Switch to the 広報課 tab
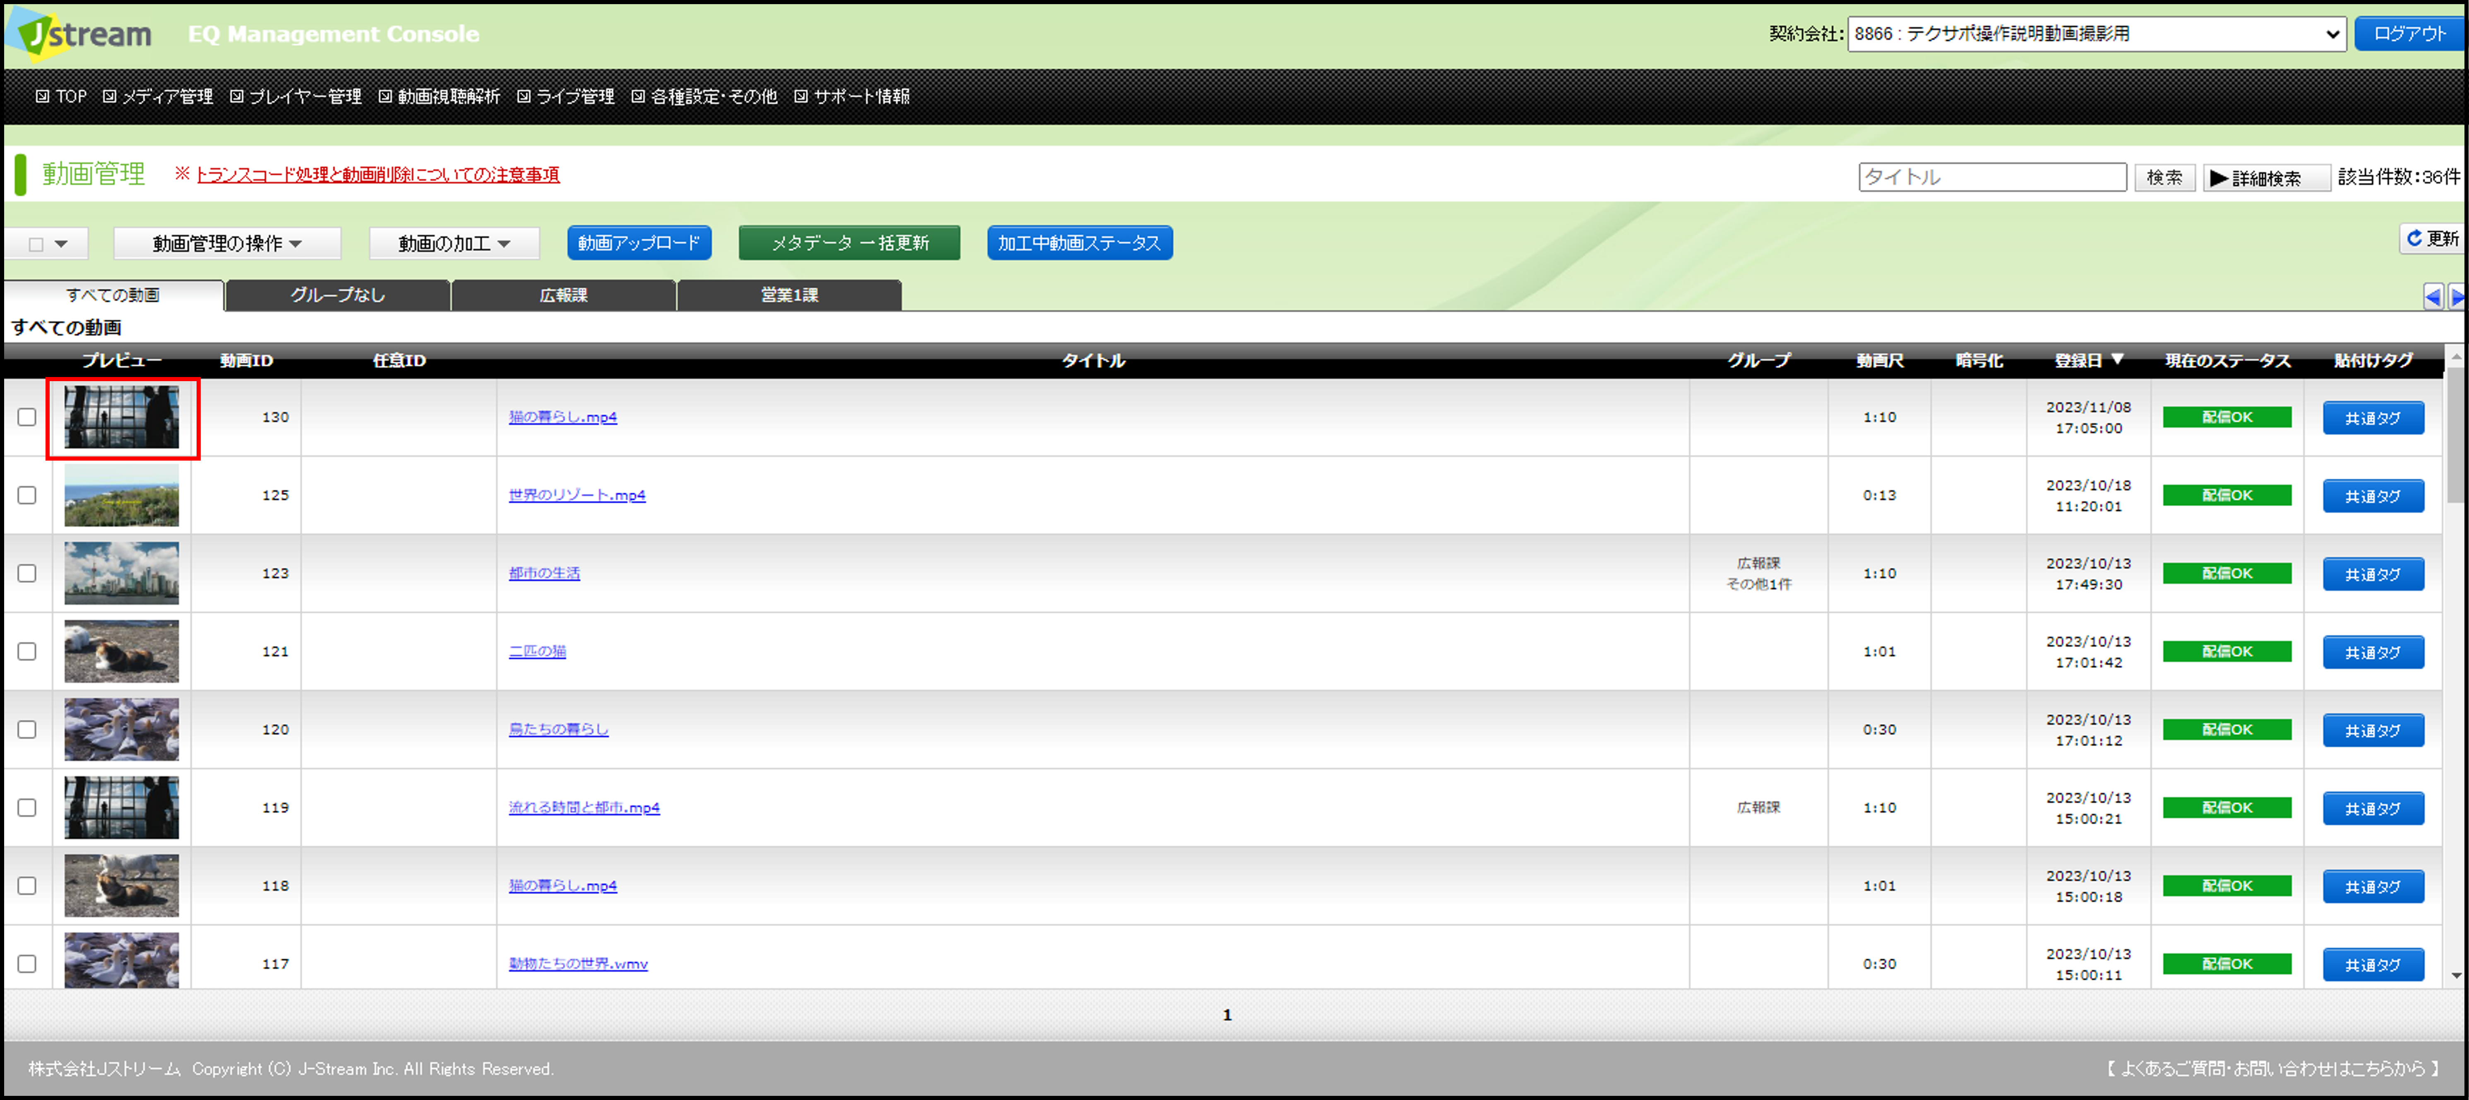2469x1100 pixels. [564, 295]
